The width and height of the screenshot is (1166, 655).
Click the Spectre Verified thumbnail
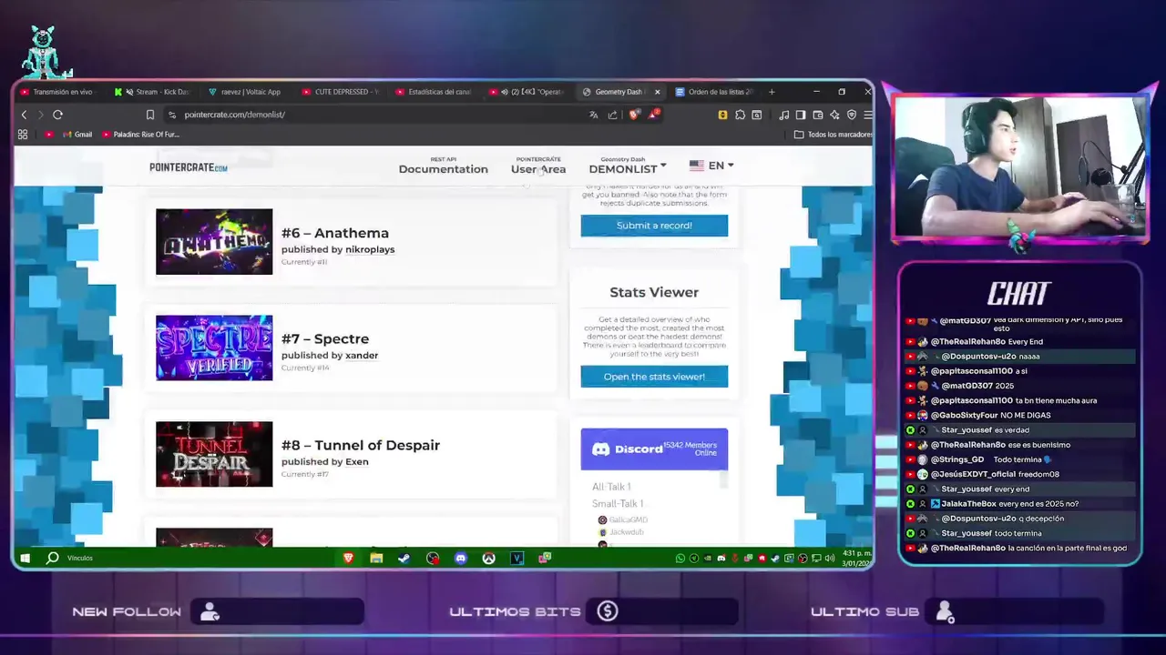tap(214, 348)
